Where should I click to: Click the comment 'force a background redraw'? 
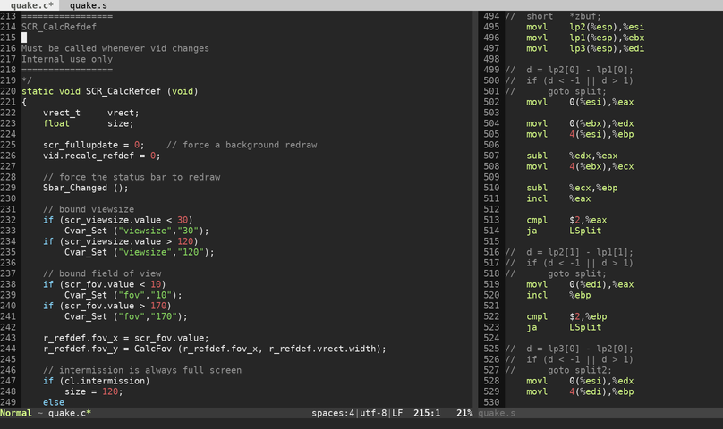[250, 145]
